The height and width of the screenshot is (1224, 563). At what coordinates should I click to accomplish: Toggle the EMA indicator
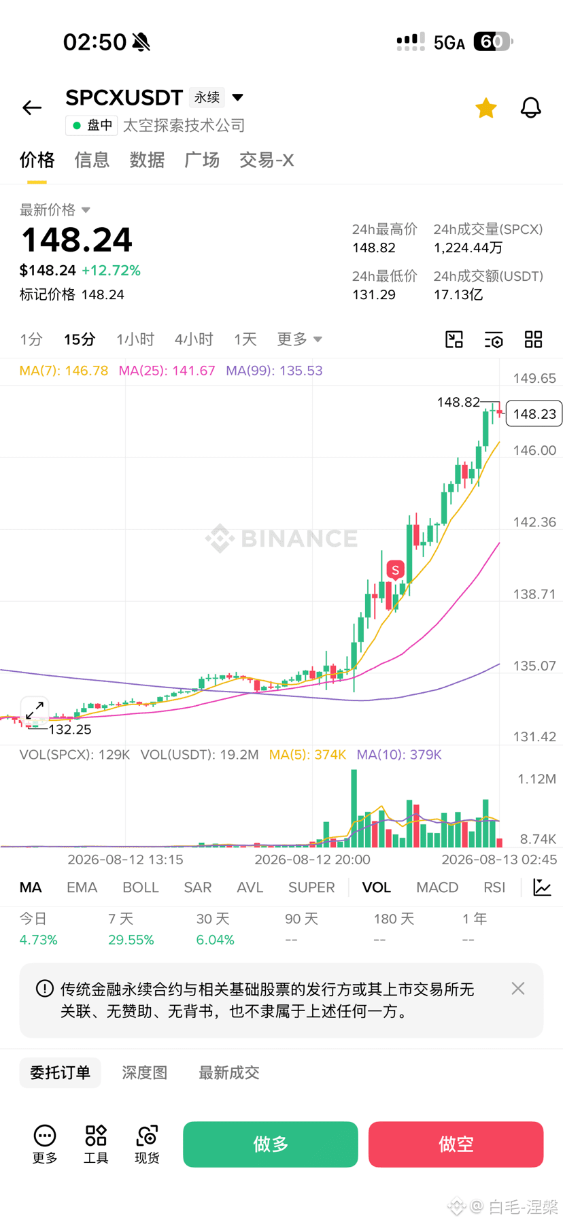point(82,887)
